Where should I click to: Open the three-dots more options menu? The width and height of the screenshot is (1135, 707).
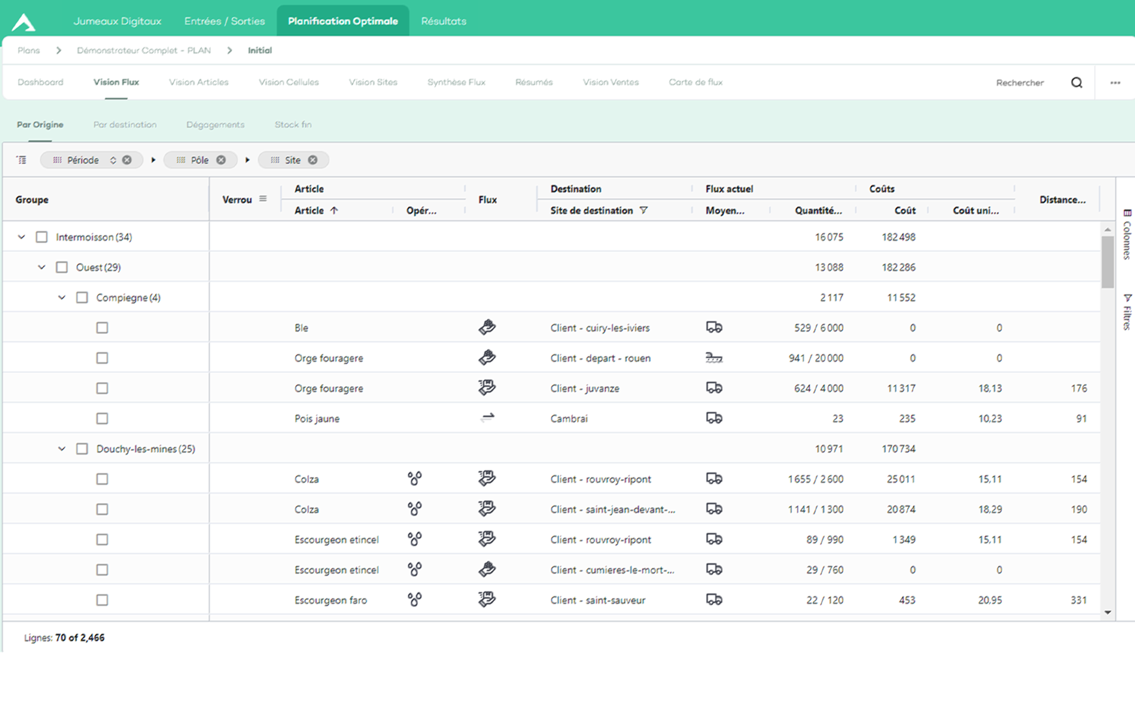(x=1115, y=83)
